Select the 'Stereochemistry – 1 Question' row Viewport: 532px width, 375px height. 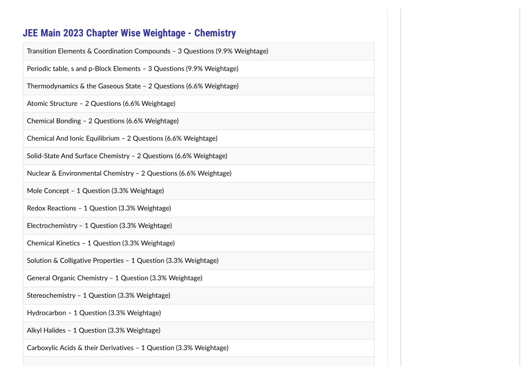click(x=198, y=296)
